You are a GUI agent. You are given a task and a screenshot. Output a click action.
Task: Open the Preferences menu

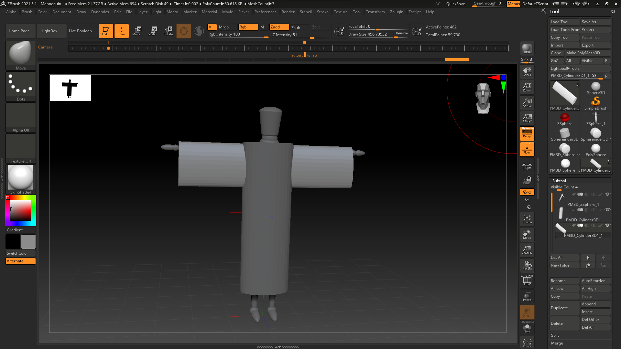[x=265, y=12]
